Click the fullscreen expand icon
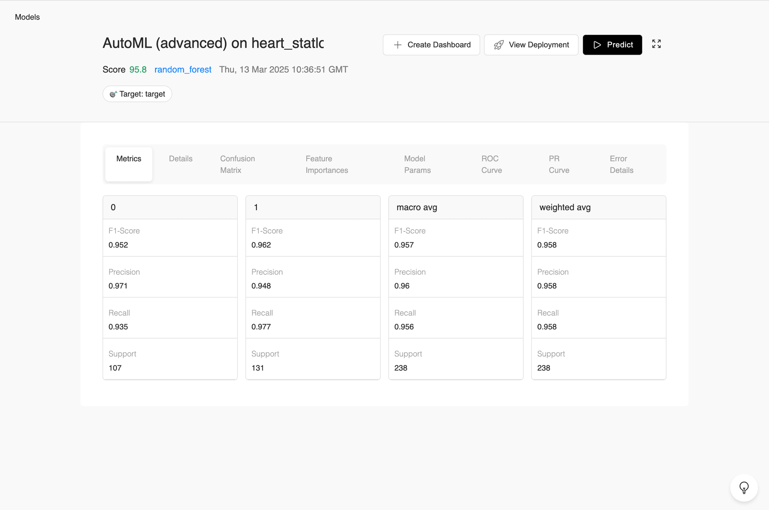769x510 pixels. pos(656,44)
